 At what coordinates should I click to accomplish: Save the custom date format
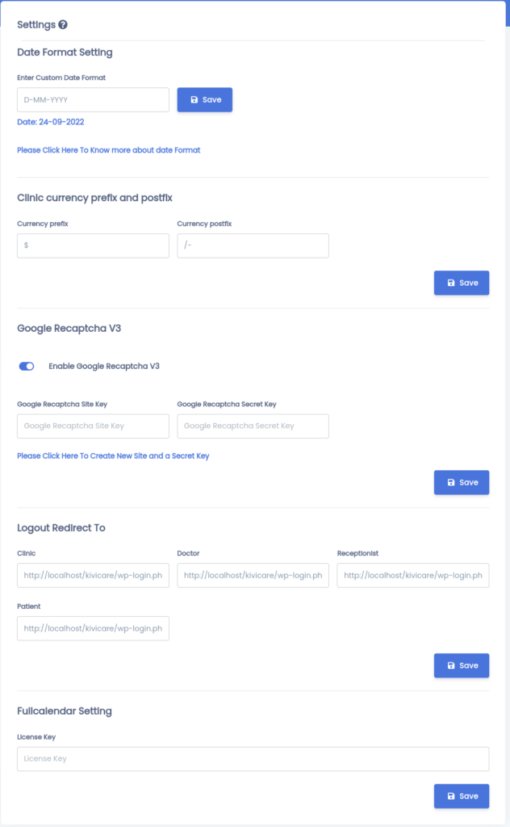click(x=204, y=99)
